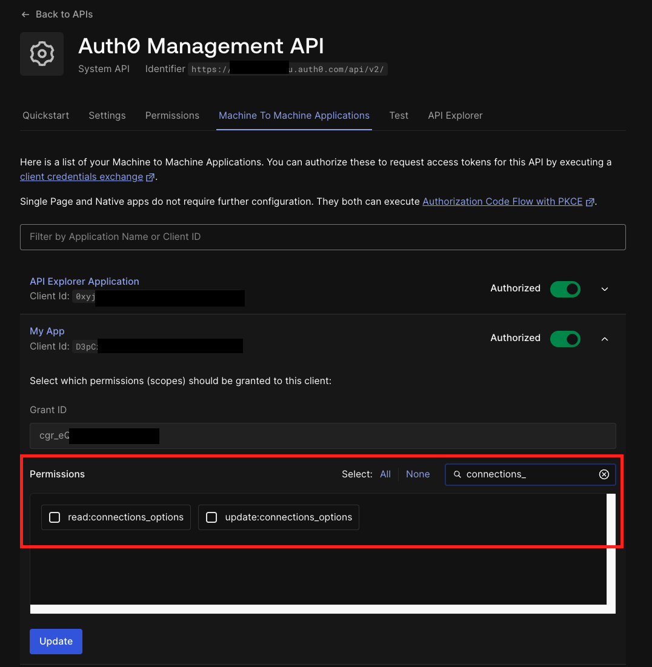This screenshot has height=667, width=652.
Task: Go to the Quickstart tab
Action: (45, 115)
